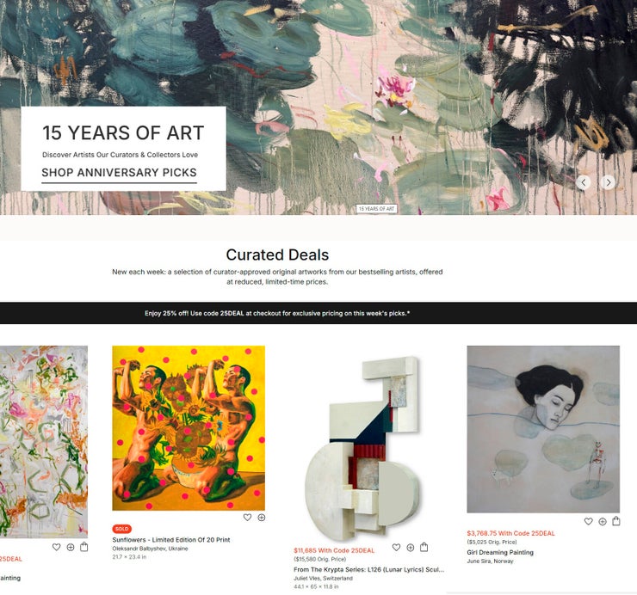Open the Girl Dreaming artwork thumbnail
This screenshot has height=595, width=637.
click(x=543, y=429)
